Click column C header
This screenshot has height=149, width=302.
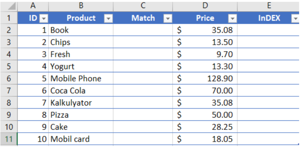143,6
